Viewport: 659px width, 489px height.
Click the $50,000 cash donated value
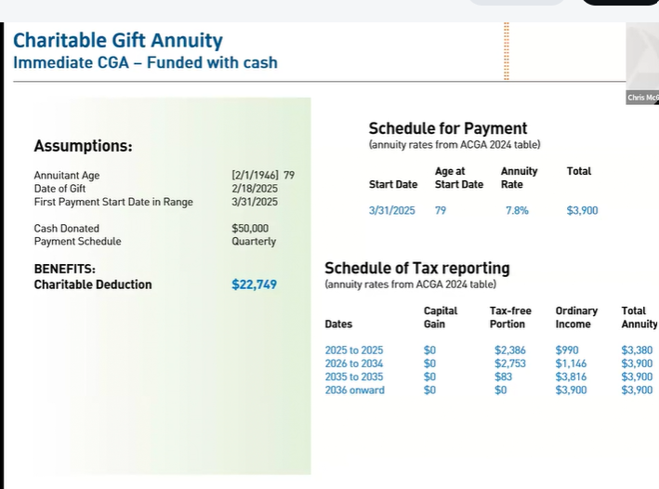click(x=250, y=229)
